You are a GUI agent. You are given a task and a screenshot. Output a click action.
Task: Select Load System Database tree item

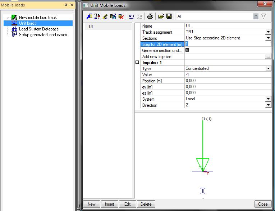coord(39,29)
